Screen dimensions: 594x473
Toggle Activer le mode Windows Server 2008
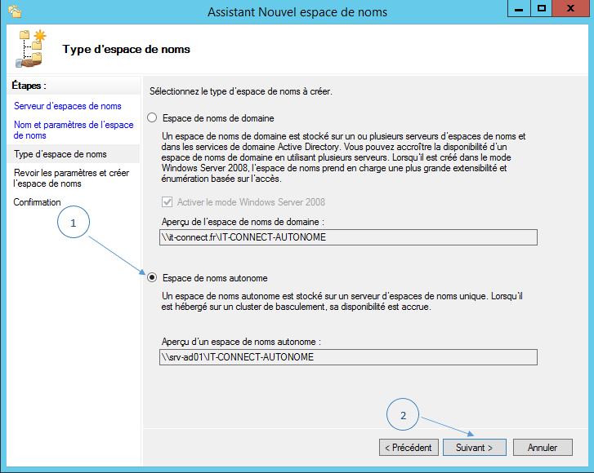click(x=167, y=202)
